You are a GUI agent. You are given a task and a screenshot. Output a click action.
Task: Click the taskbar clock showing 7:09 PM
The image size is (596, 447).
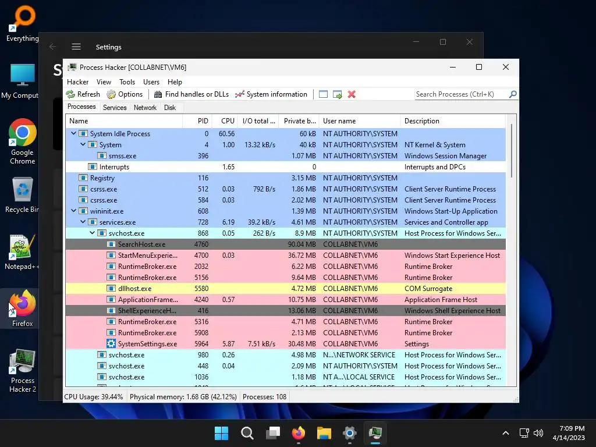569,433
